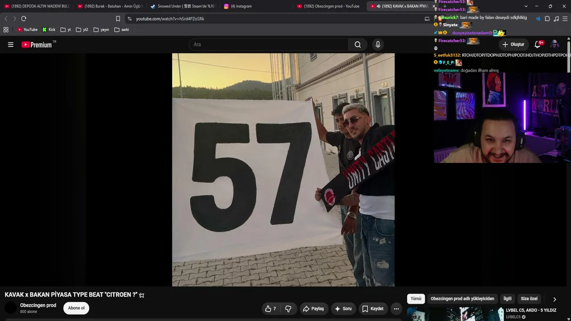Switch to the Instagram tab
Viewport: 571px width, 321px height.
coord(256,6)
